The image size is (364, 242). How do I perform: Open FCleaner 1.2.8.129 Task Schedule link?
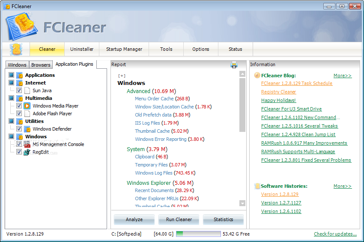[x=297, y=83]
